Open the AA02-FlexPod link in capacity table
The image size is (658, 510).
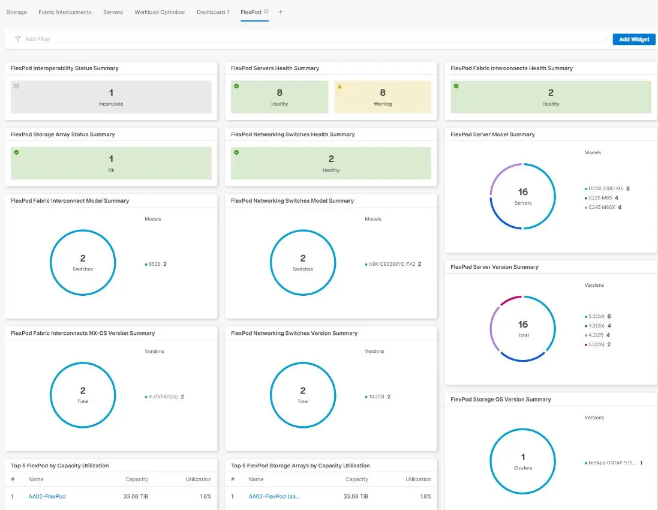(x=47, y=496)
